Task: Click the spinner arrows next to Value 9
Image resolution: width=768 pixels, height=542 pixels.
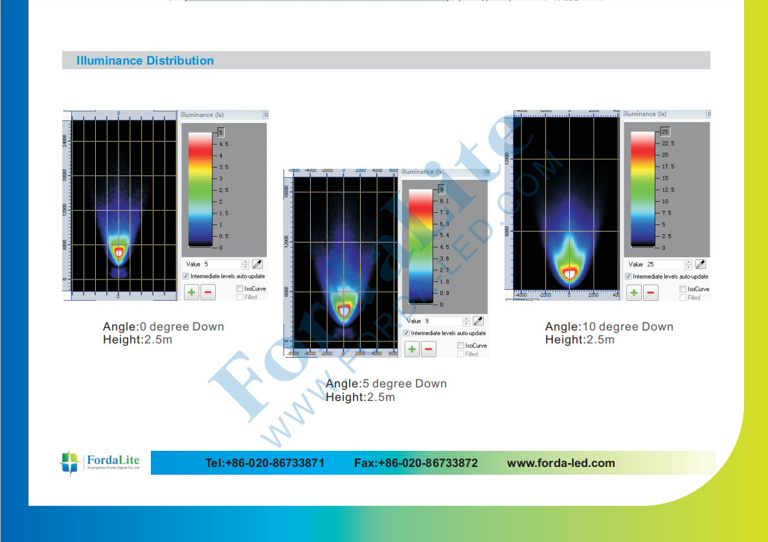Action: click(466, 321)
